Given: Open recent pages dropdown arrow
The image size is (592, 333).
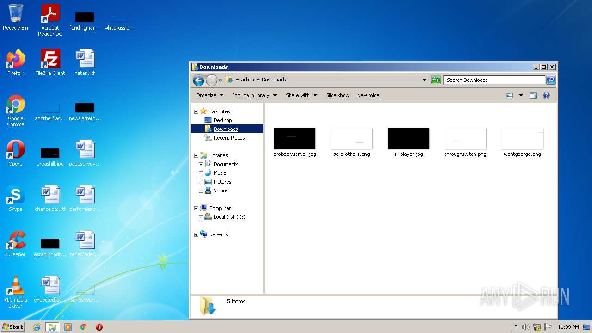Looking at the screenshot, I should pos(220,80).
